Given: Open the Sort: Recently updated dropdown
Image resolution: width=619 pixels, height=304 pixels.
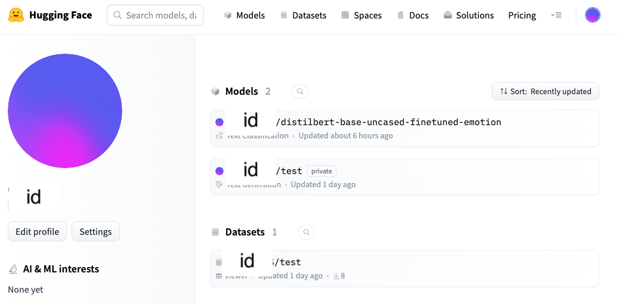Looking at the screenshot, I should [x=546, y=91].
